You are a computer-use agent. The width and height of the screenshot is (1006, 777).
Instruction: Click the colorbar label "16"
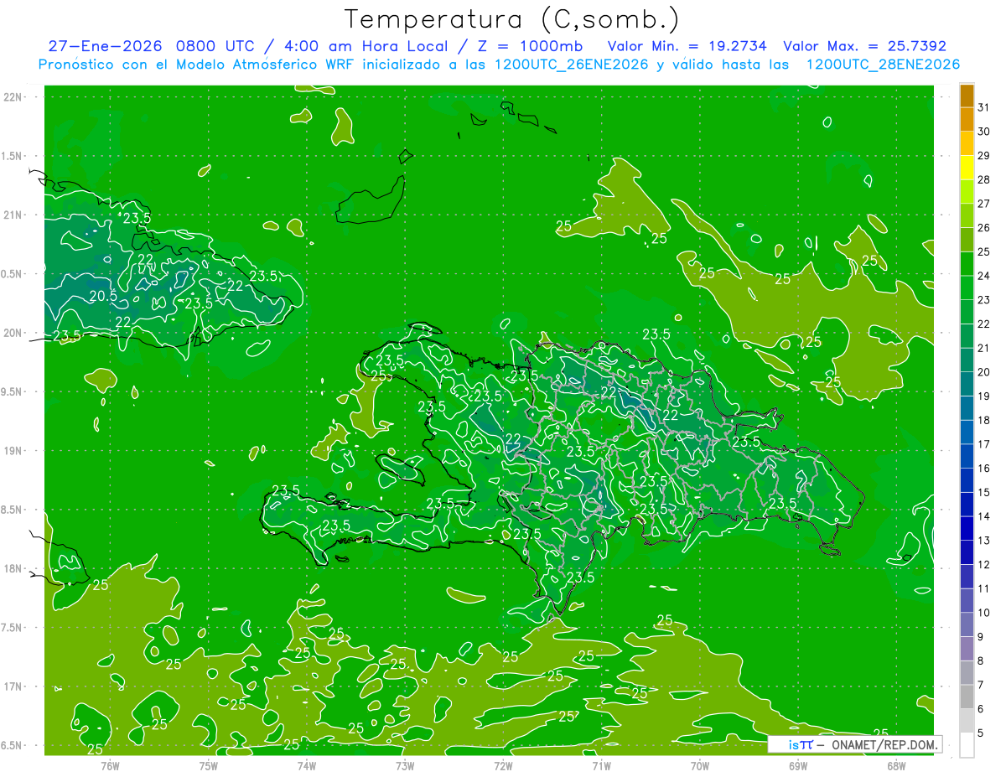click(x=984, y=469)
